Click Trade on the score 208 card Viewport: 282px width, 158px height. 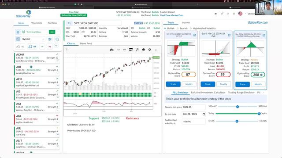242,84
